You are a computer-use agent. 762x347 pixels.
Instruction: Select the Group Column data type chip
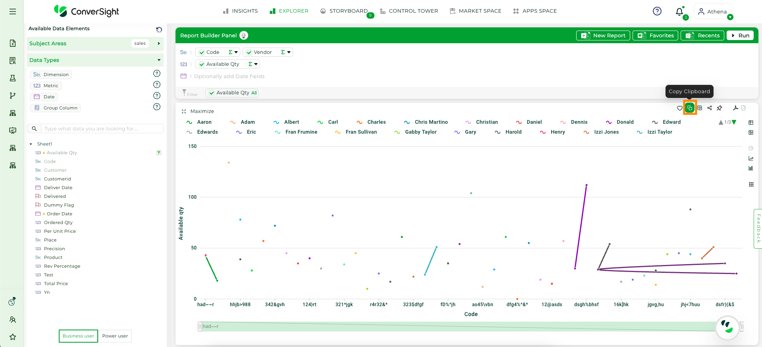56,108
